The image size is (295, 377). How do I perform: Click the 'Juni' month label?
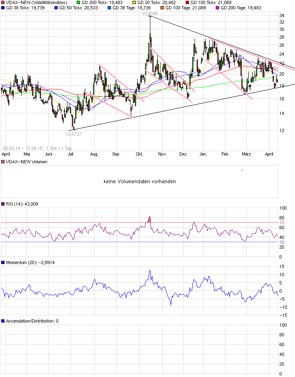click(x=49, y=154)
